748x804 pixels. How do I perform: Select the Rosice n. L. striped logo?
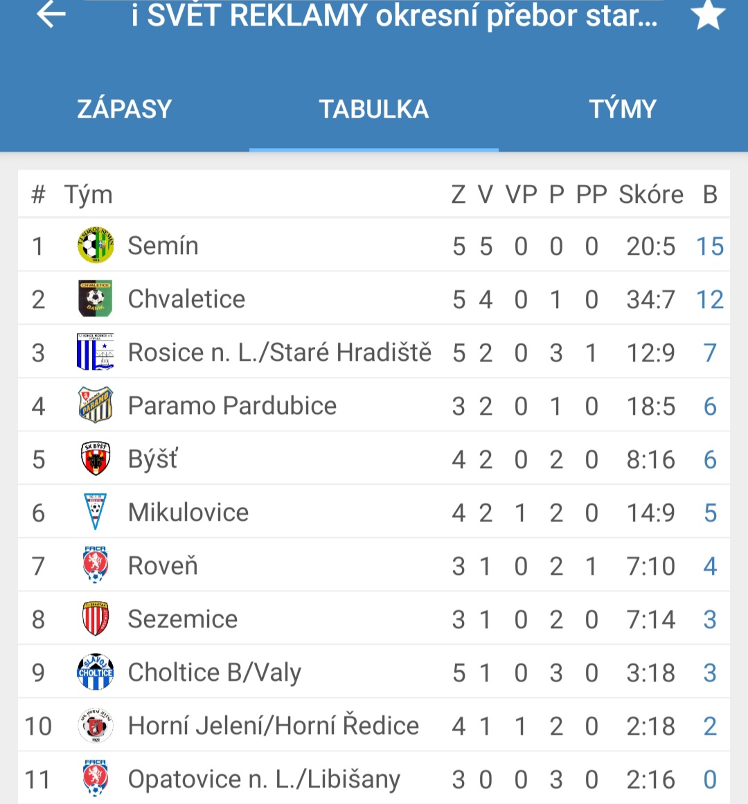click(x=96, y=352)
